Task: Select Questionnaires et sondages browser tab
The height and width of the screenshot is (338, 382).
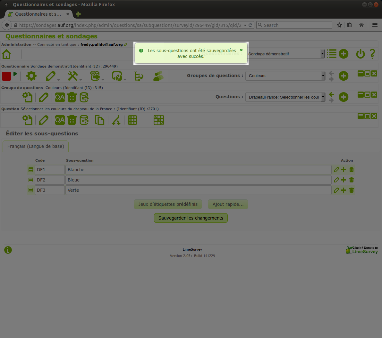Action: coord(38,14)
